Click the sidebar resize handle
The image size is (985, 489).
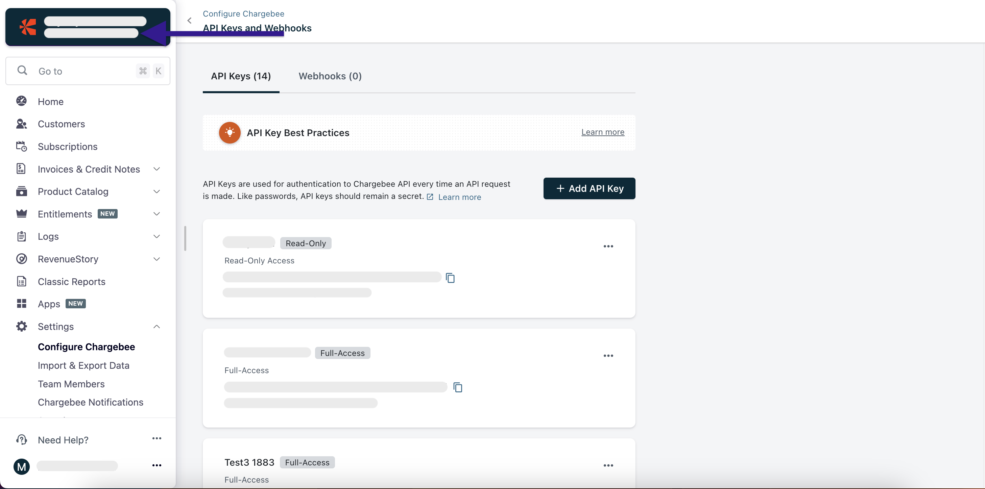185,238
